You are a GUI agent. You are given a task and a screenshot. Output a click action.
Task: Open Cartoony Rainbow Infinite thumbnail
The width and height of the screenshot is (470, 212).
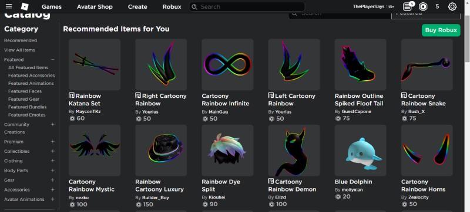pos(227,64)
